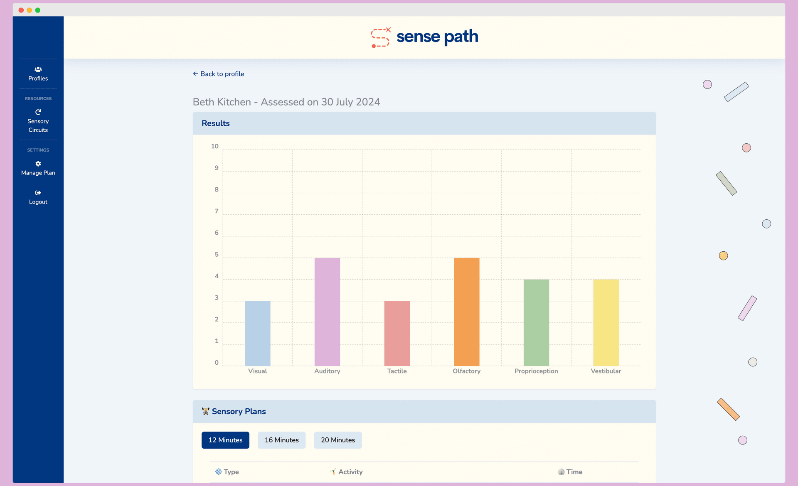Go back to profile link

coord(219,74)
